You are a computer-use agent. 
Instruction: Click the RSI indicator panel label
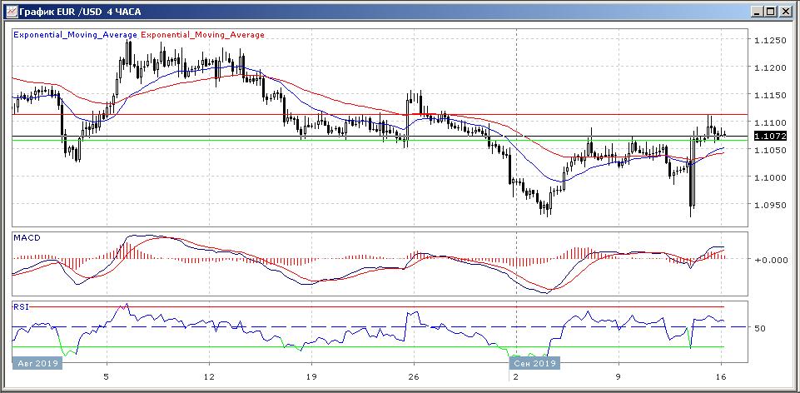(x=22, y=306)
